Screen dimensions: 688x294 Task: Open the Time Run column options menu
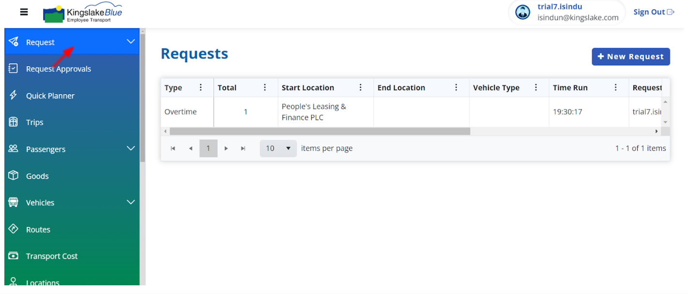616,87
